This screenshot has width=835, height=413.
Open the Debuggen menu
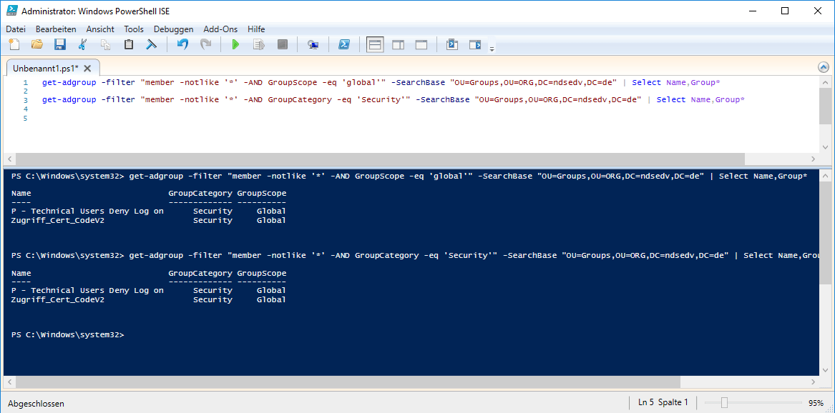[x=173, y=29]
